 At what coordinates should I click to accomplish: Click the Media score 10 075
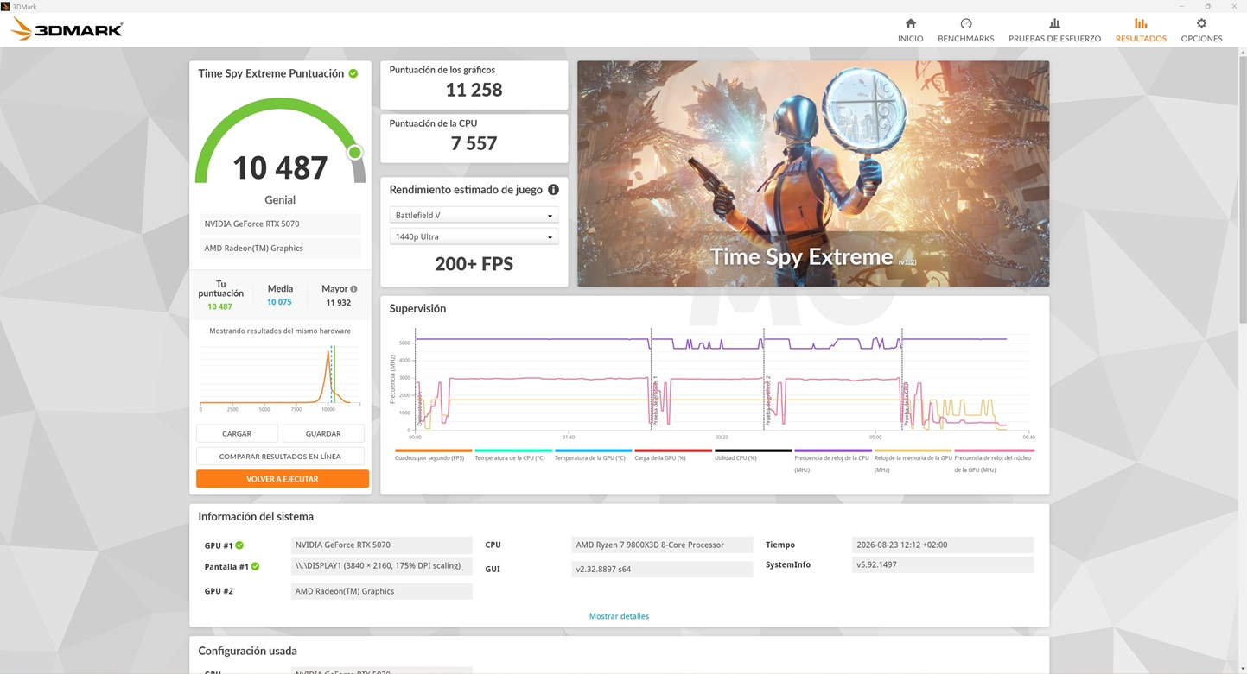coord(279,302)
